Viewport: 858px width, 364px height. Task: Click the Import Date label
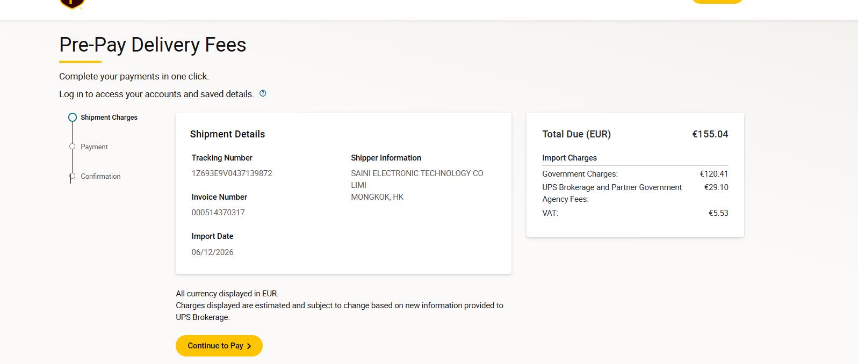coord(212,236)
